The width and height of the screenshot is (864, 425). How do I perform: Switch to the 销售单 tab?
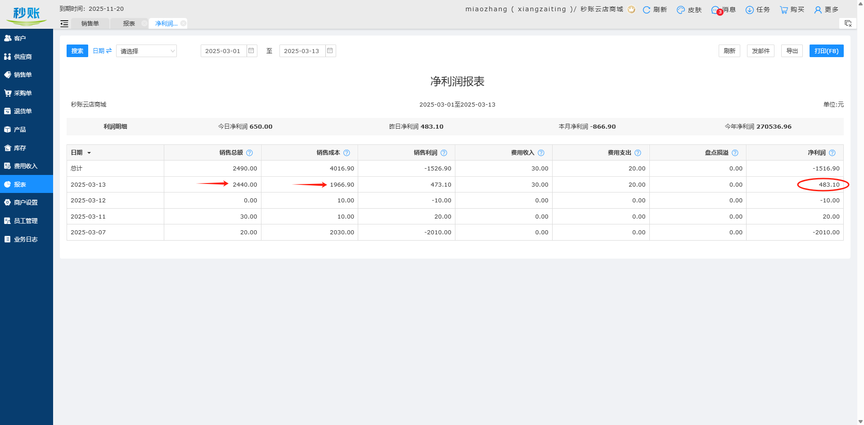coord(90,23)
